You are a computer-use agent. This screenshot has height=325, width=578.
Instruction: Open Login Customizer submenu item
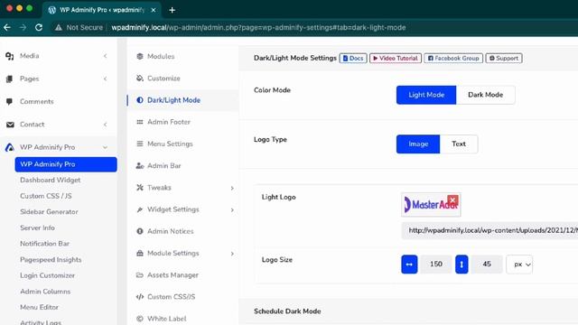(x=47, y=275)
